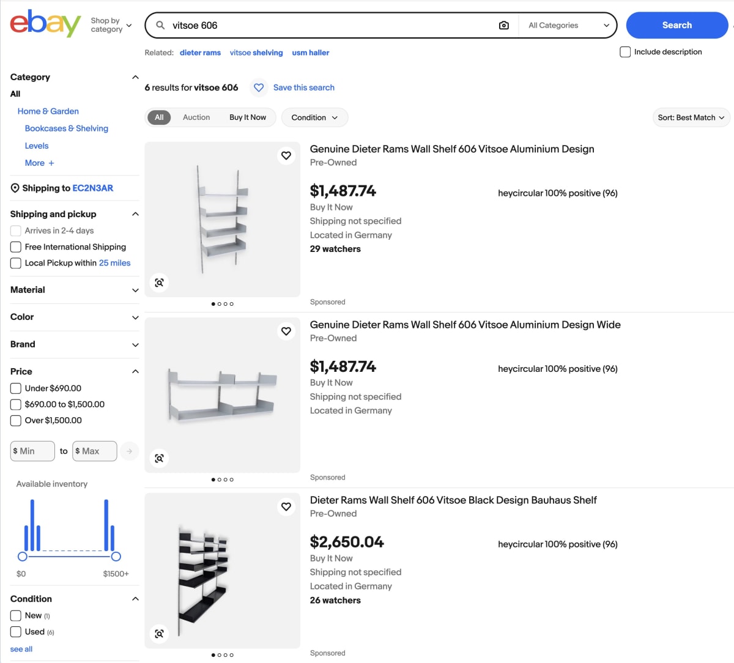Click the price slider minimum handle at $0
This screenshot has width=734, height=663.
(x=23, y=557)
